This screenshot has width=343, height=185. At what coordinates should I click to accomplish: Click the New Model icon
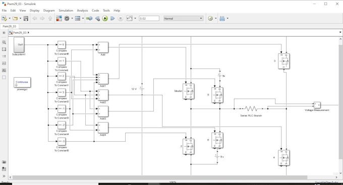(4, 18)
